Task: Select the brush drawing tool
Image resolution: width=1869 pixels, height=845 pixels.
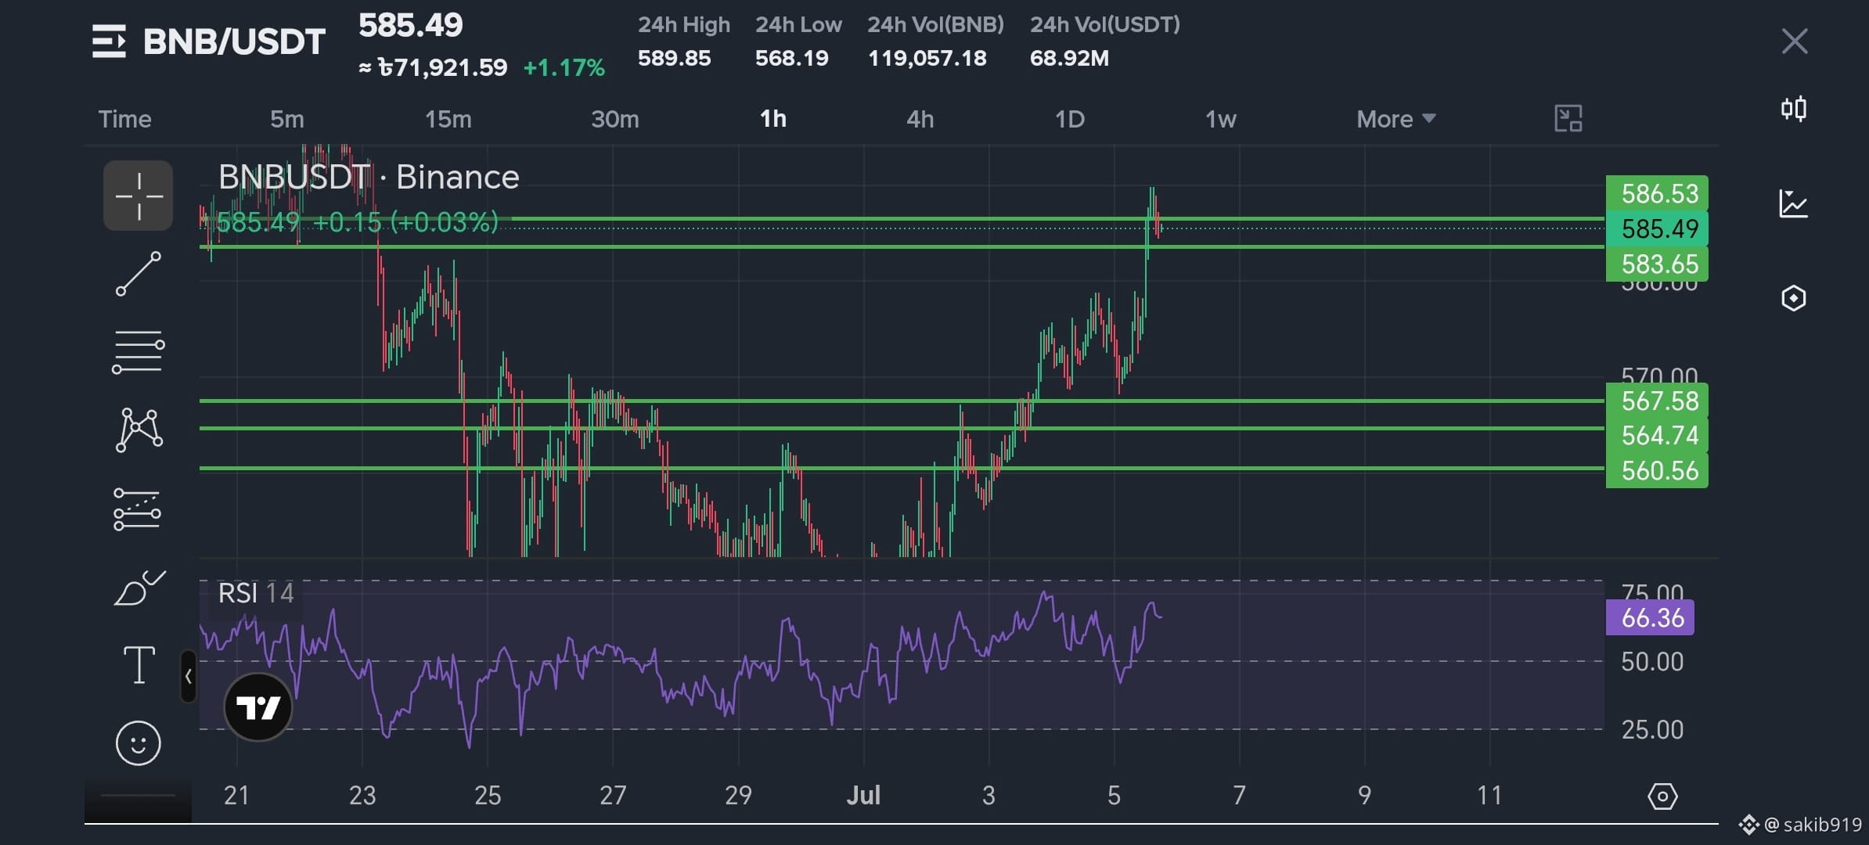Action: [139, 588]
